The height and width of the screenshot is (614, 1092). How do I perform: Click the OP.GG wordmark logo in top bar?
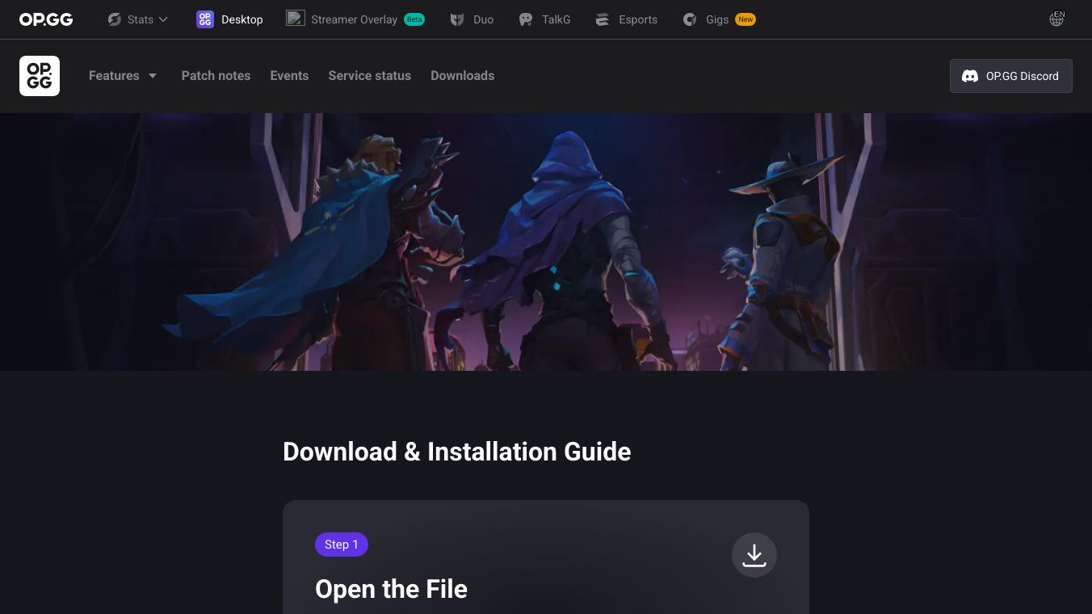click(x=46, y=19)
